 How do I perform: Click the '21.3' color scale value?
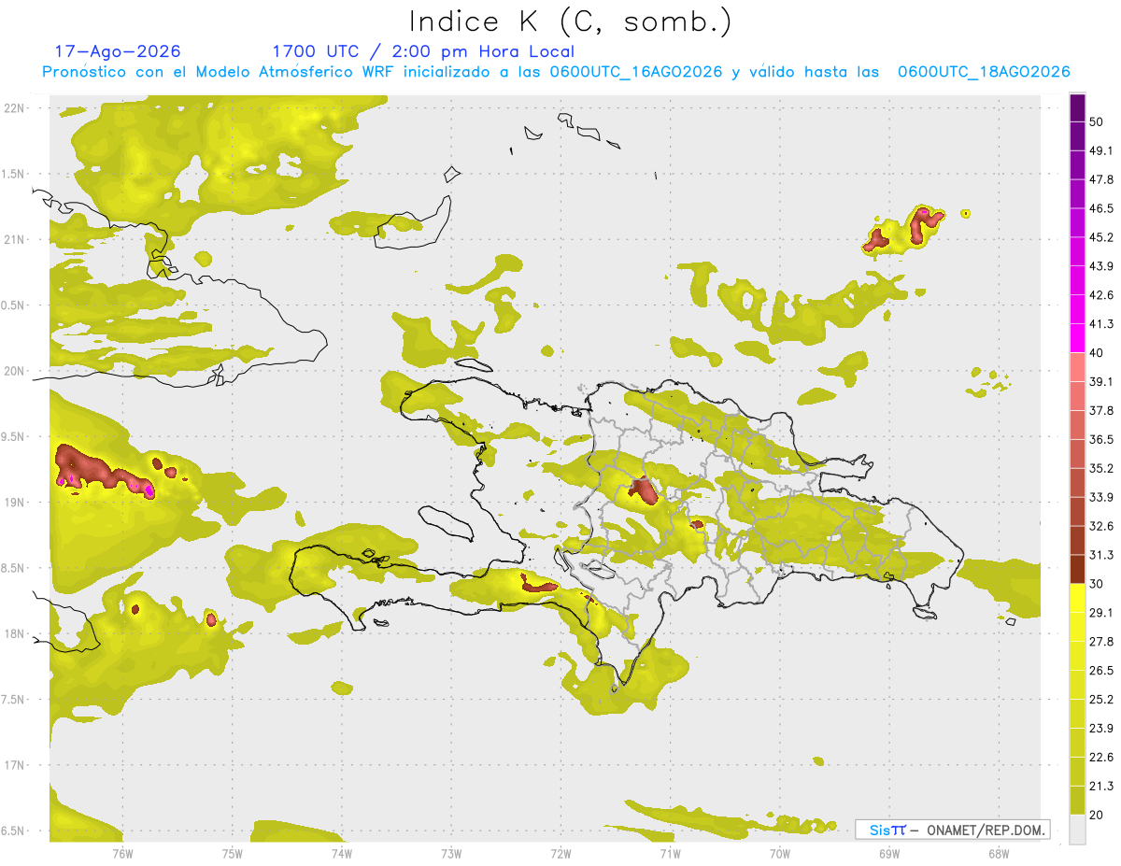tap(1101, 787)
